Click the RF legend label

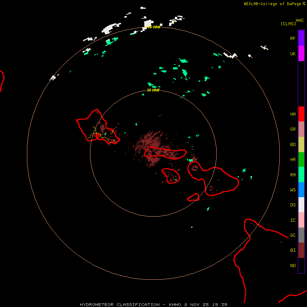coord(293,38)
